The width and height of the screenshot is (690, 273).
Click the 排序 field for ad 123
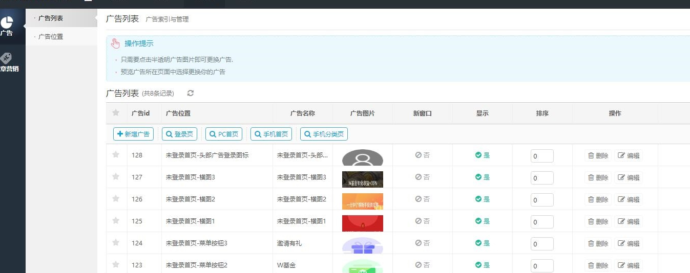[x=542, y=266]
